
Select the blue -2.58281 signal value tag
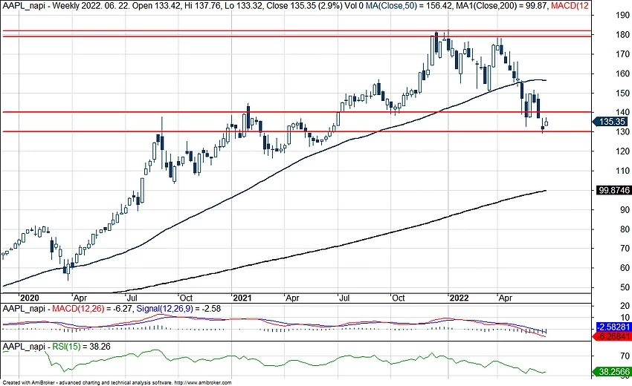(x=613, y=327)
